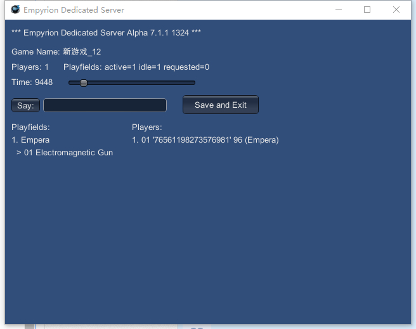Click the 'Playfields:' list heading
The image size is (416, 329).
point(30,127)
